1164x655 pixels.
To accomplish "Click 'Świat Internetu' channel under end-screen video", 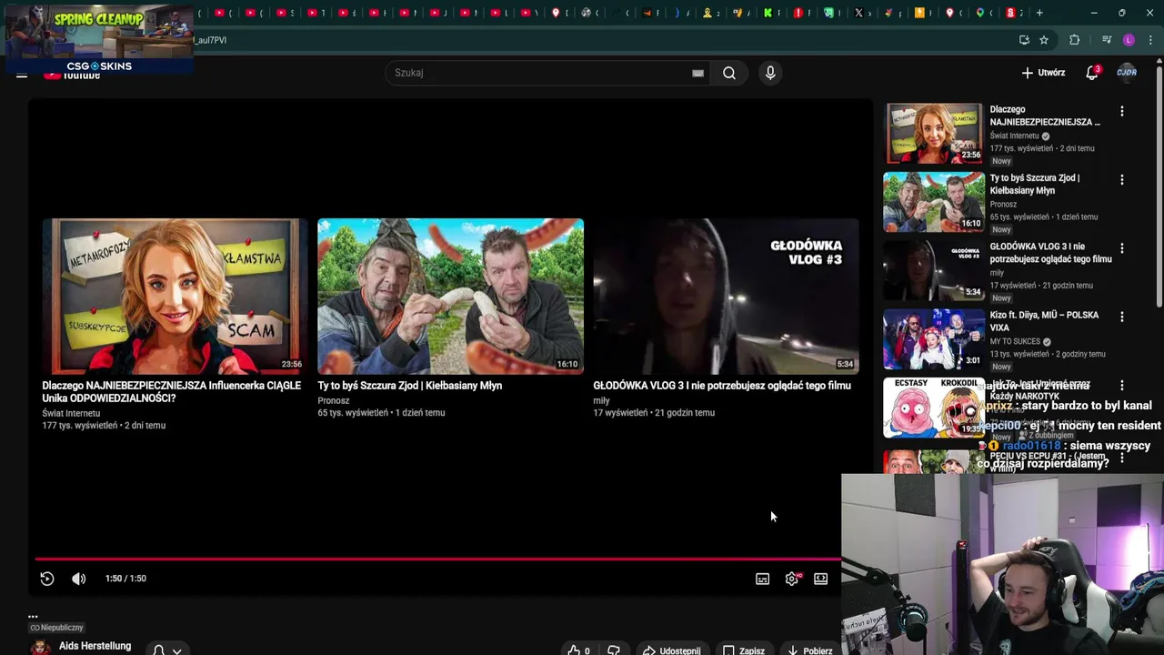I will coord(71,413).
